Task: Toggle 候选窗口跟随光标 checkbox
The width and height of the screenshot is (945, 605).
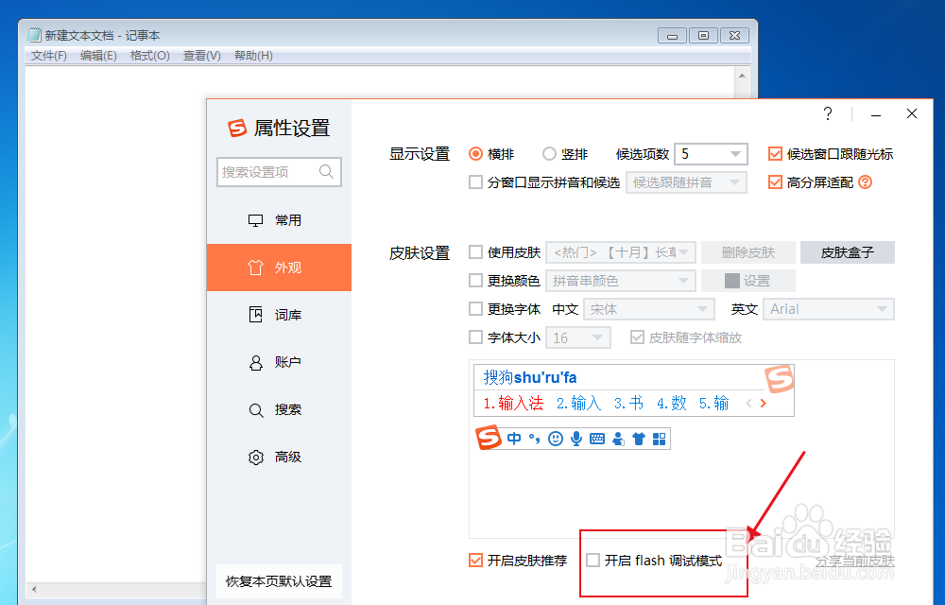Action: tap(775, 154)
